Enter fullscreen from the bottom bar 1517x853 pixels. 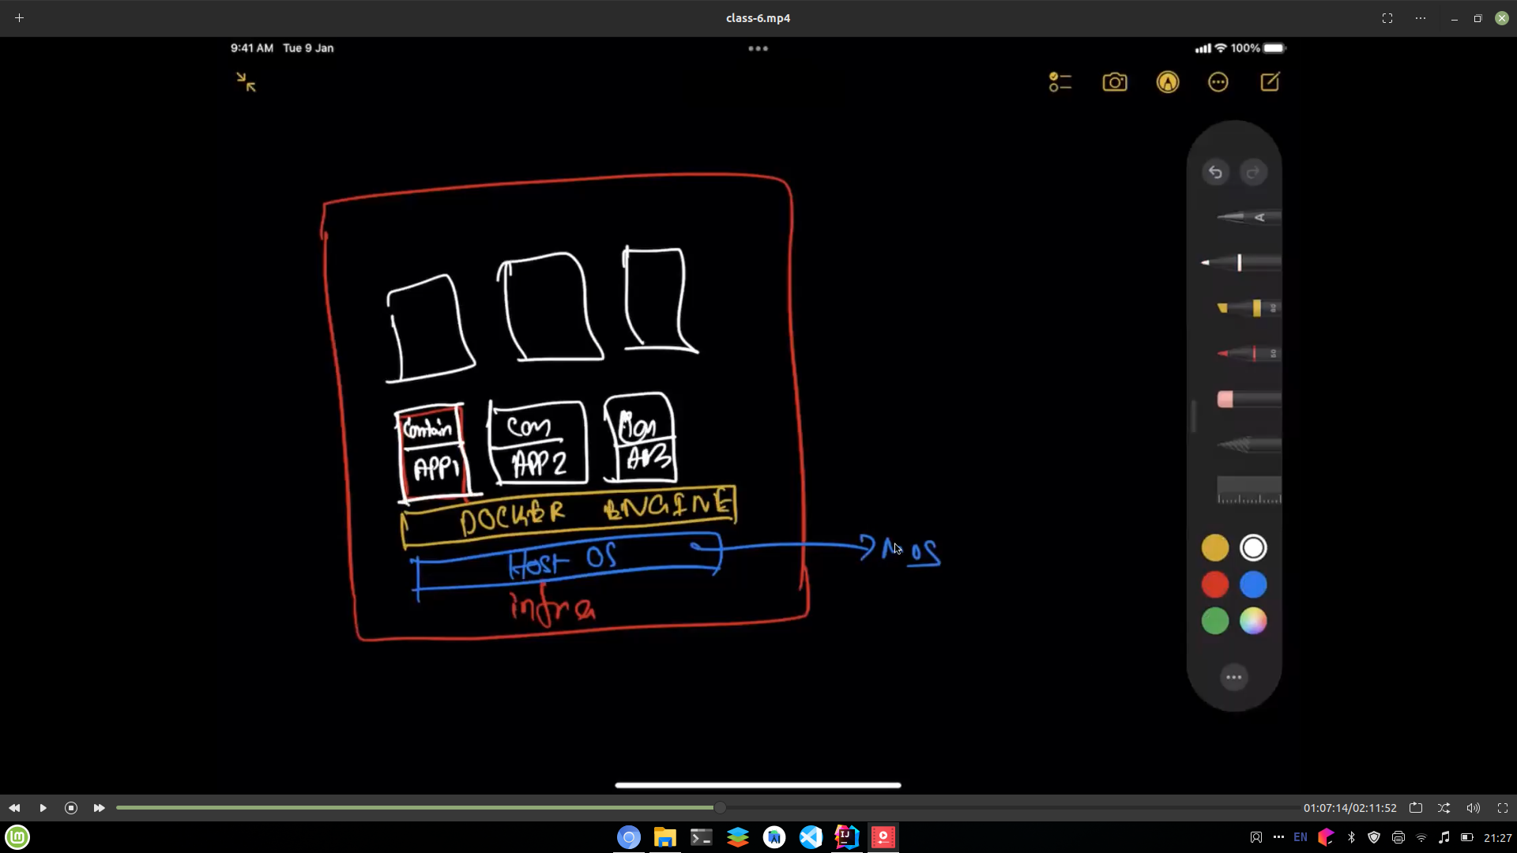point(1503,808)
